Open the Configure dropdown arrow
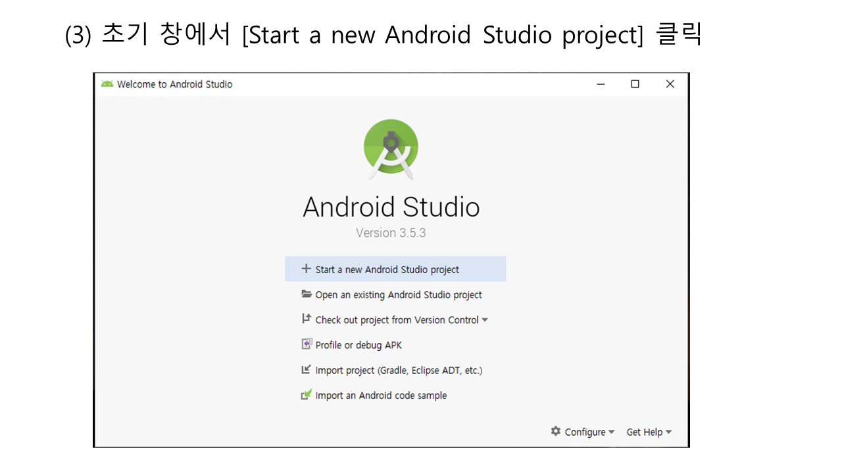Screen dimensions: 842x474 pos(611,432)
